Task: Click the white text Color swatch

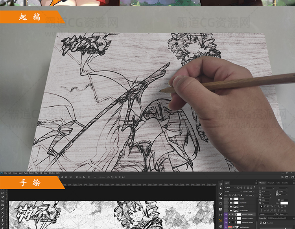Action: (284, 203)
